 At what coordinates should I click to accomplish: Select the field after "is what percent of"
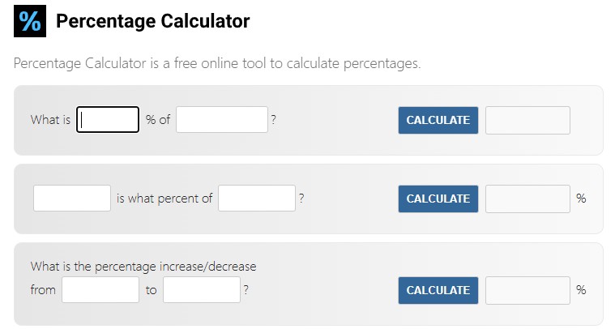257,198
